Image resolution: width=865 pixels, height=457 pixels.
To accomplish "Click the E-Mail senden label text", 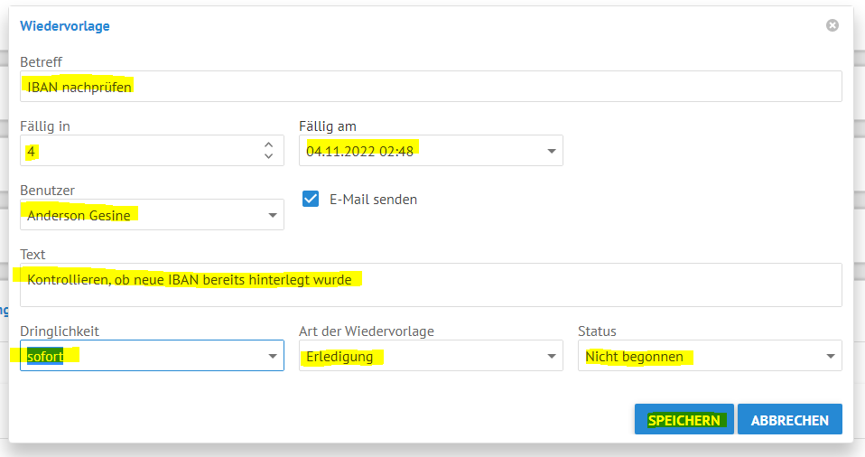I will 374,200.
